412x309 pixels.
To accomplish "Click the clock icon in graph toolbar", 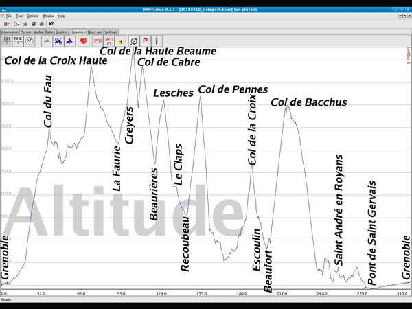I will click(x=30, y=41).
